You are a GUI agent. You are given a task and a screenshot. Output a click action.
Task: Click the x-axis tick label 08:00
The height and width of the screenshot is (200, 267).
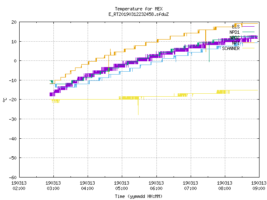224,188
